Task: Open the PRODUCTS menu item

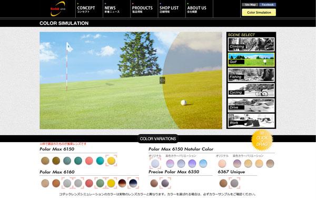Action: click(142, 9)
